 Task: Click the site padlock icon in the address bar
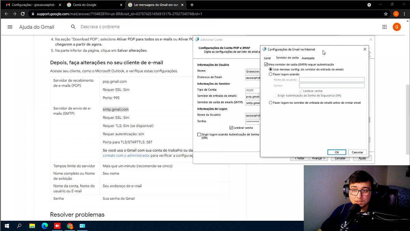coord(33,14)
